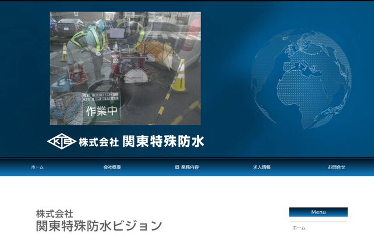Click the 株式会社 text above the vision heading

(x=54, y=214)
